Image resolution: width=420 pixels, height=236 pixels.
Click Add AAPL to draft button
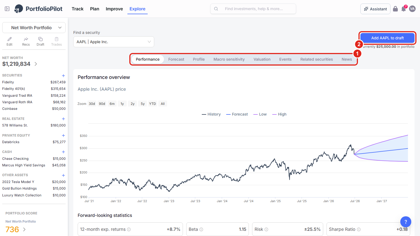(387, 38)
